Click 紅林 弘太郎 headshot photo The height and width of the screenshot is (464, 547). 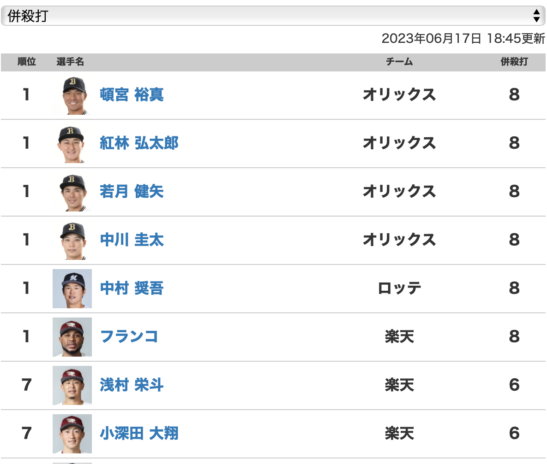coord(72,143)
